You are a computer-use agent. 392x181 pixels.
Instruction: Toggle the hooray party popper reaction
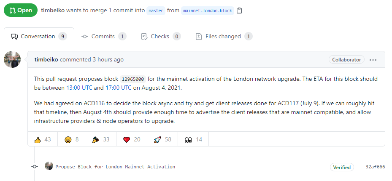100,139
